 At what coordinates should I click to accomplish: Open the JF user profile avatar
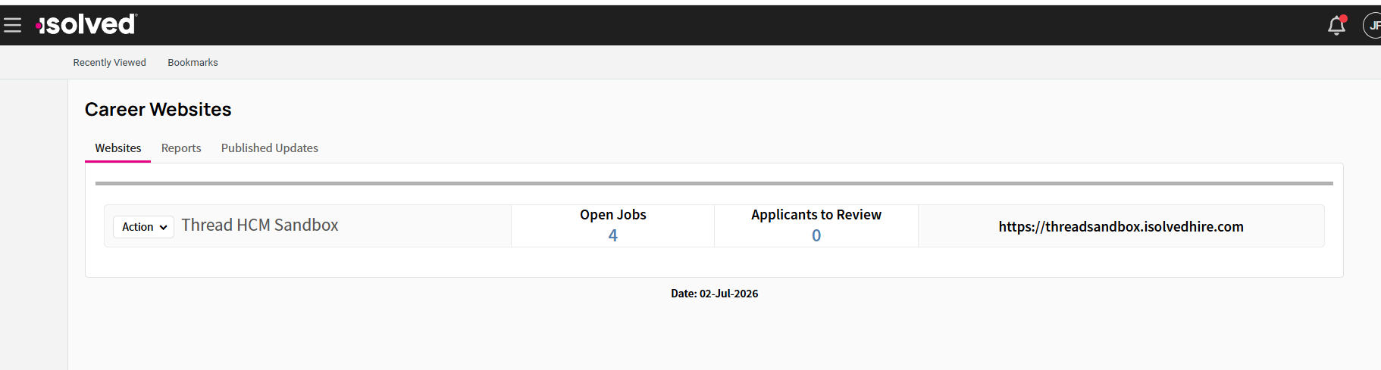pyautogui.click(x=1373, y=26)
